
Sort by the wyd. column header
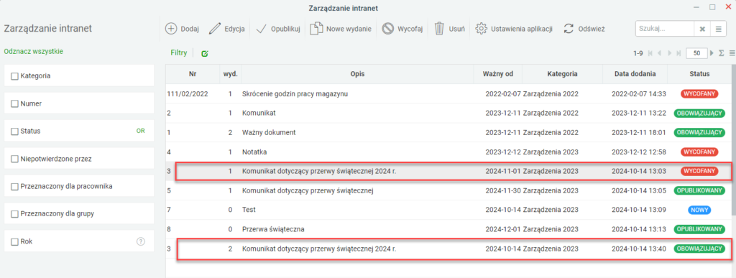(231, 74)
